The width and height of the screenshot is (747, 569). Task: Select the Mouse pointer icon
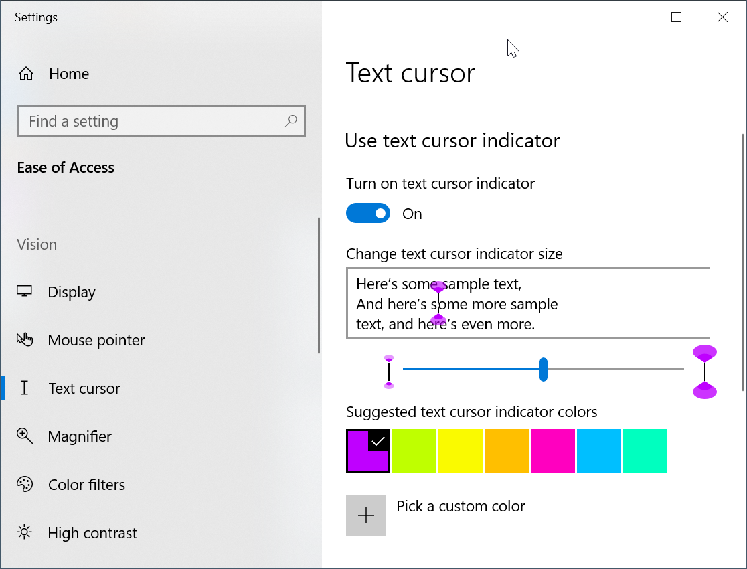point(25,340)
